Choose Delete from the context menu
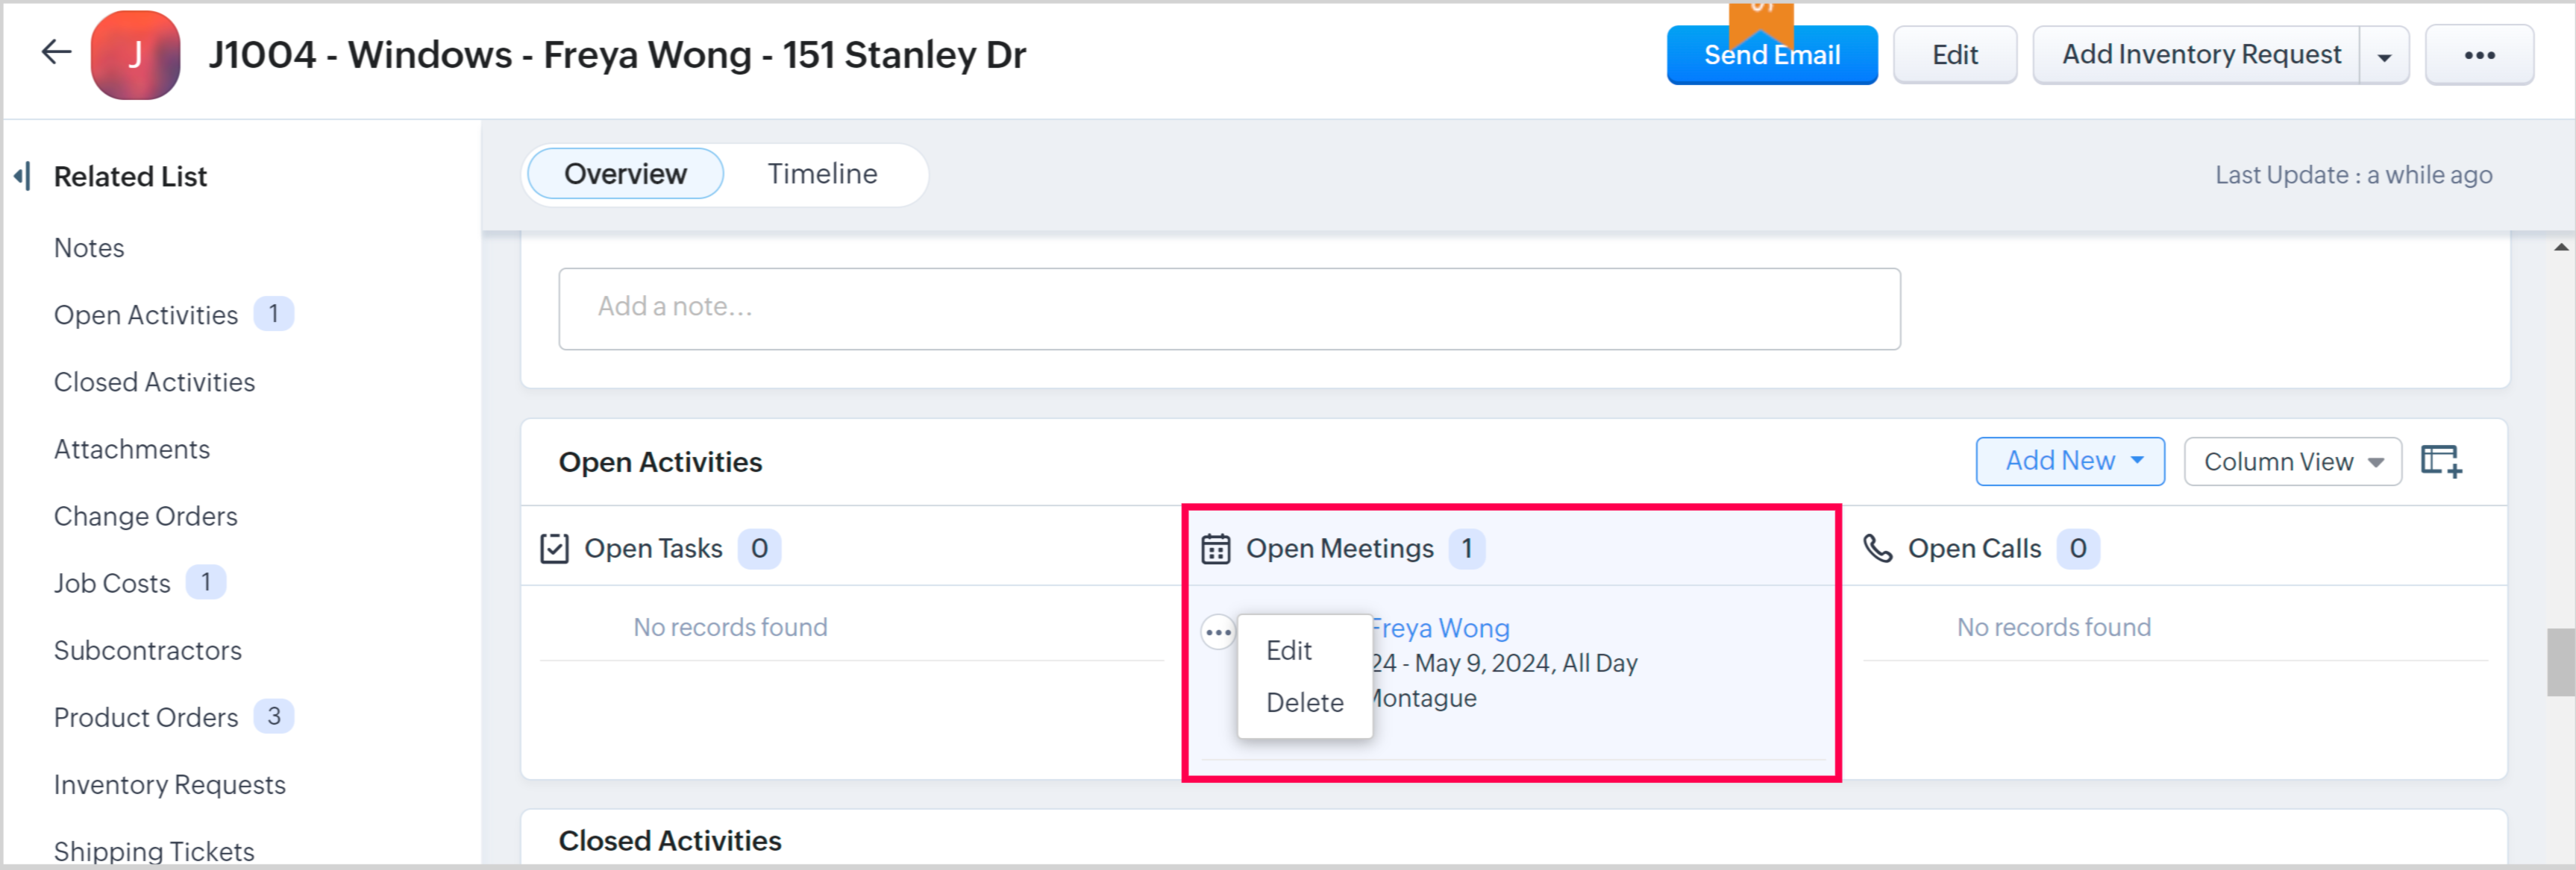2576x870 pixels. 1304,703
